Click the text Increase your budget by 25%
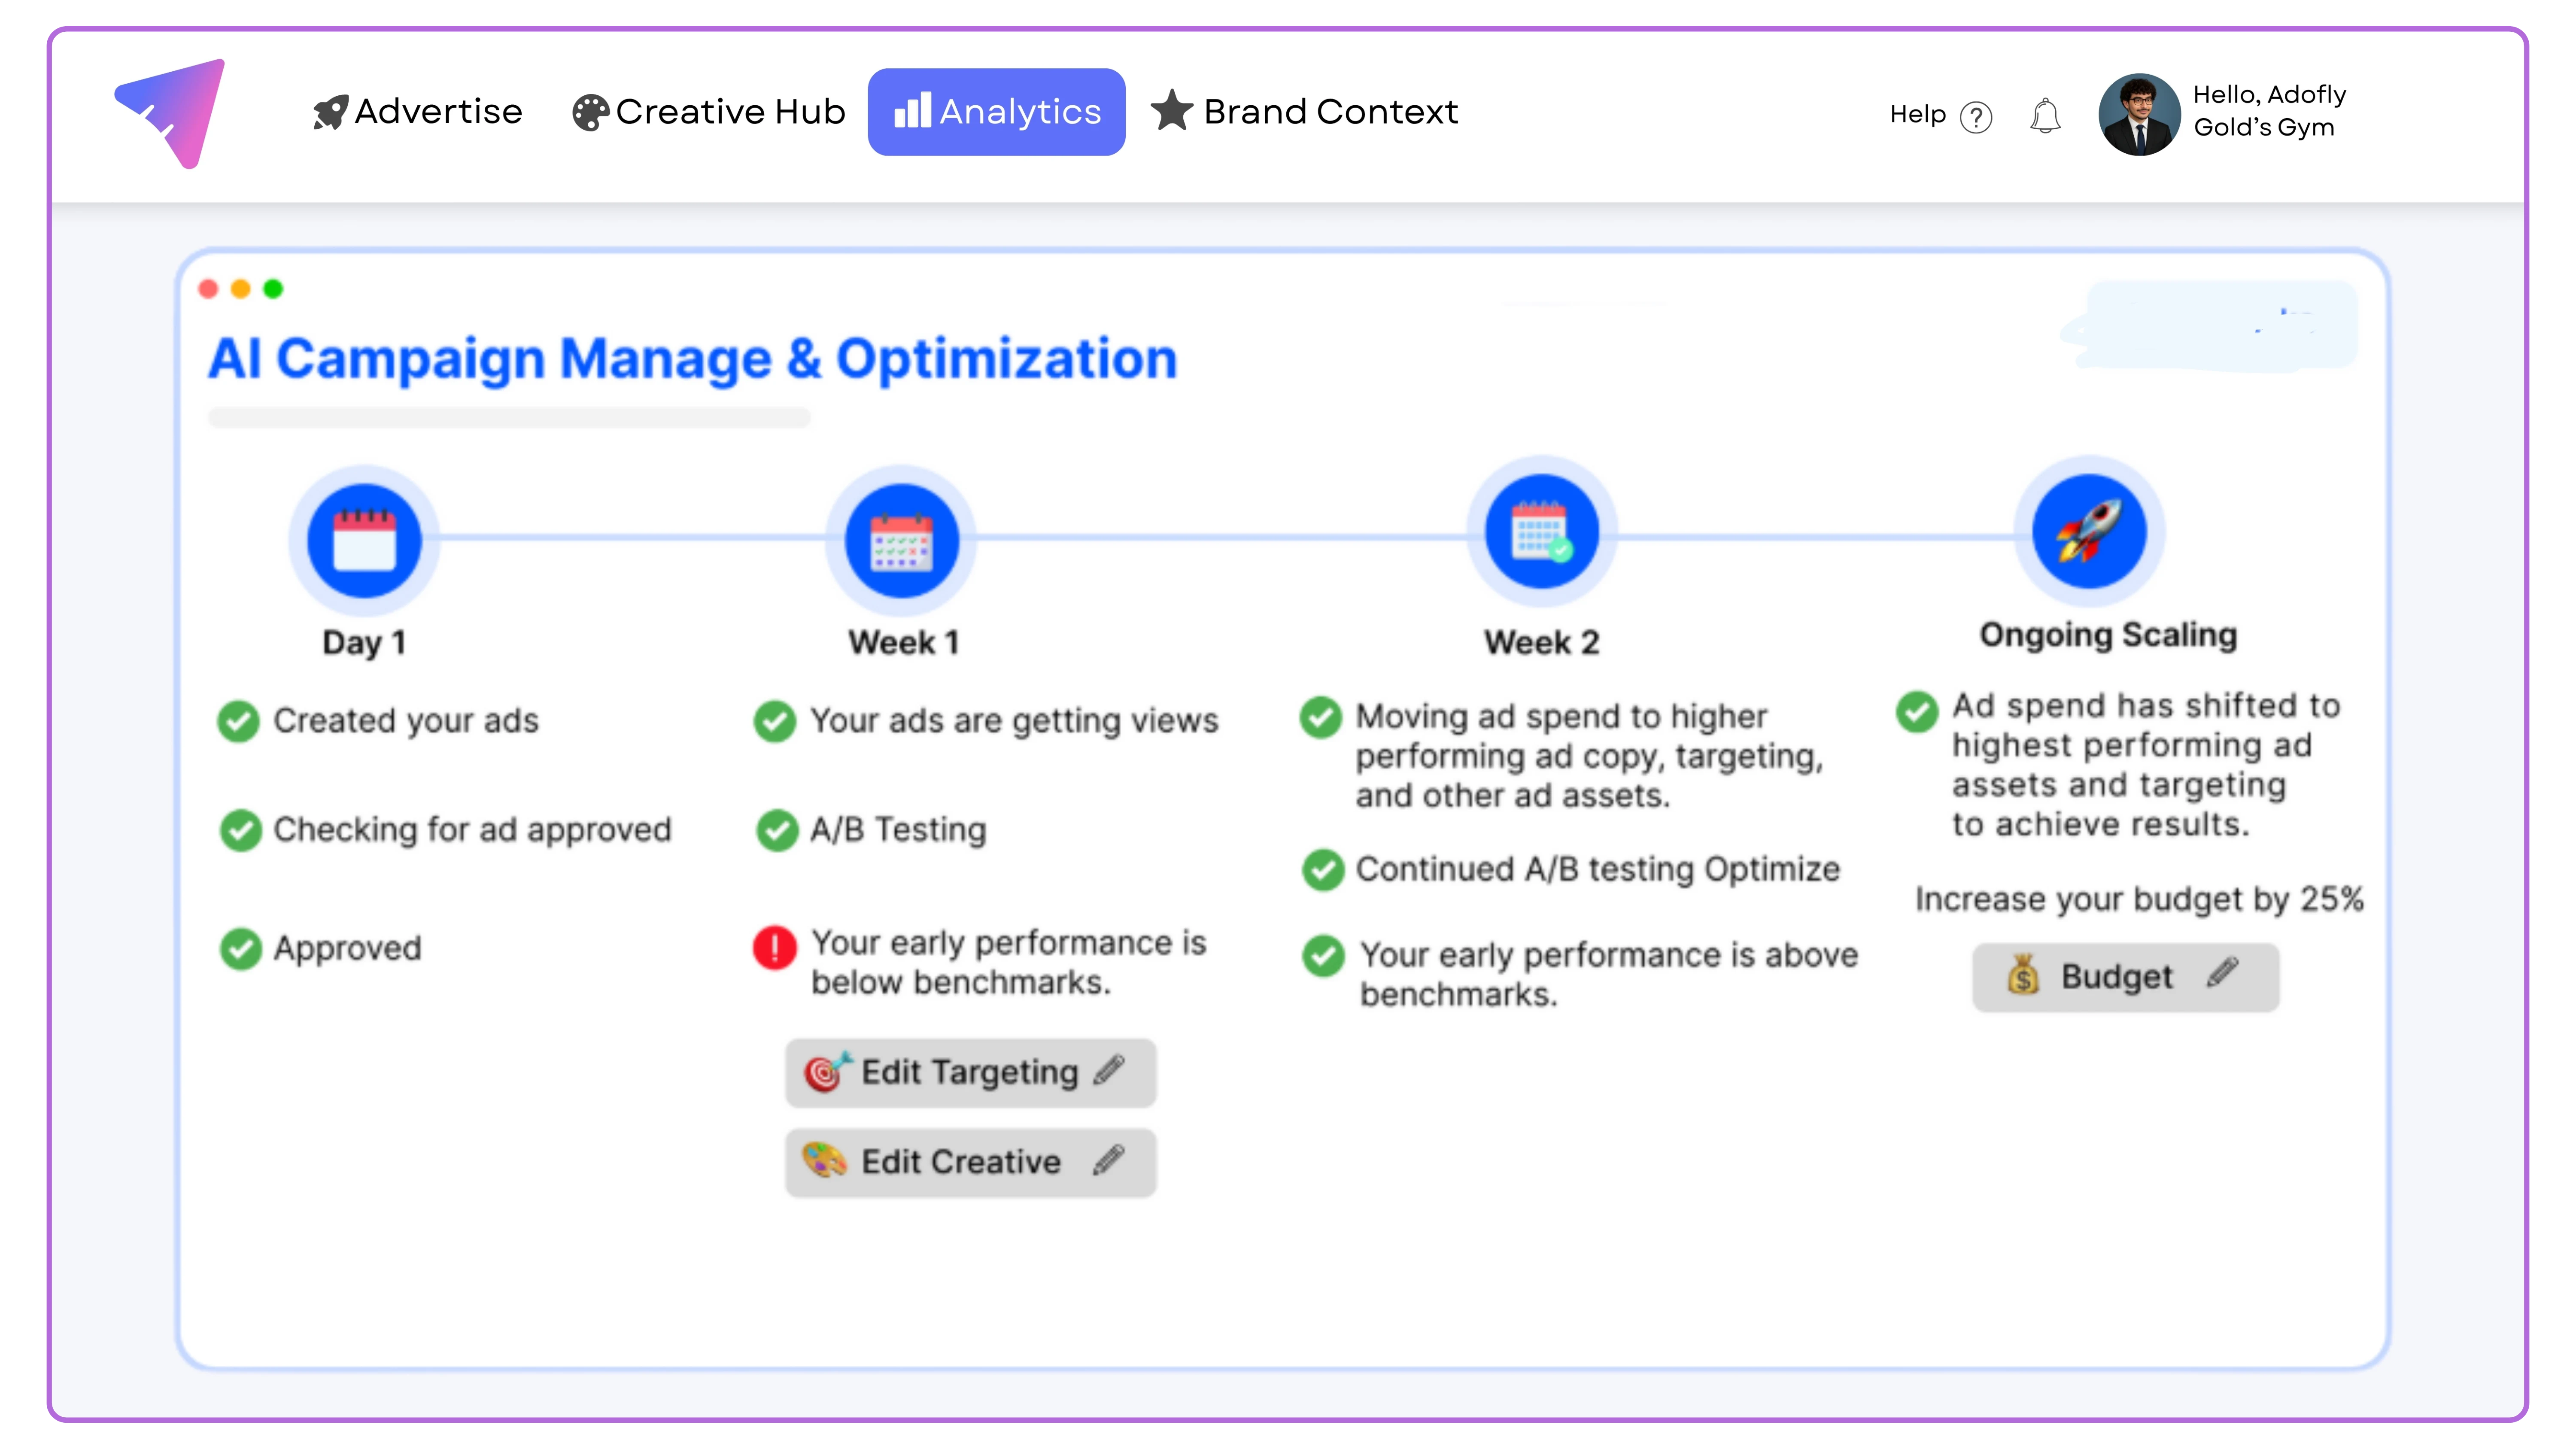The image size is (2576, 1449). coord(2139,900)
